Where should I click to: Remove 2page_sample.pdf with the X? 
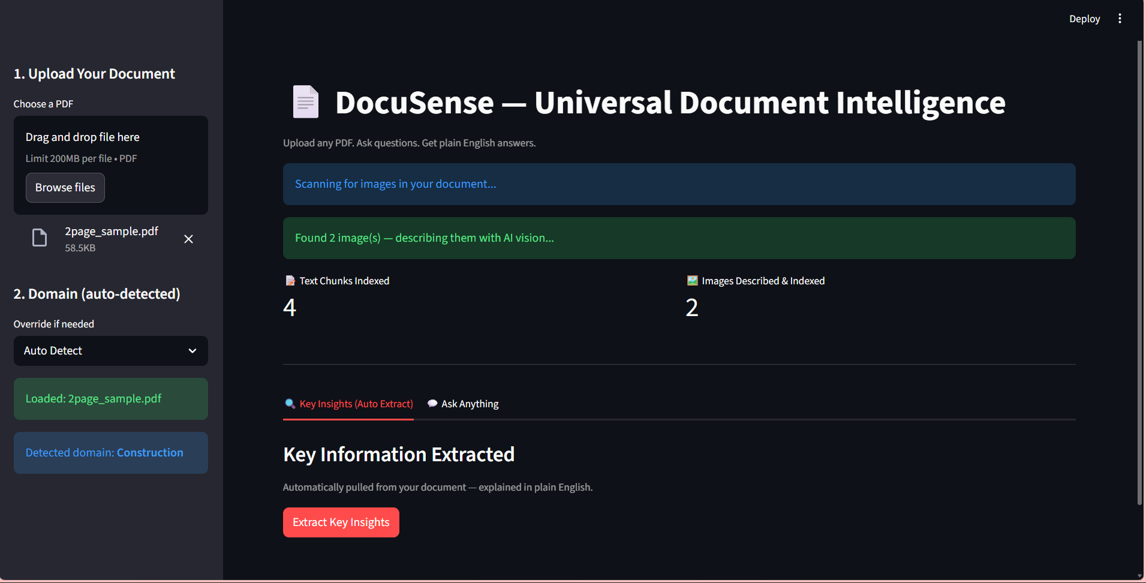[188, 238]
